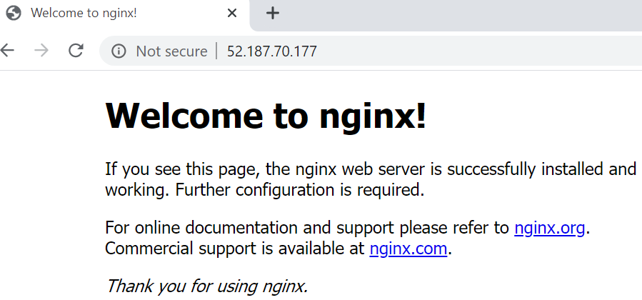Open the site information icon
Image resolution: width=642 pixels, height=300 pixels.
[x=119, y=51]
